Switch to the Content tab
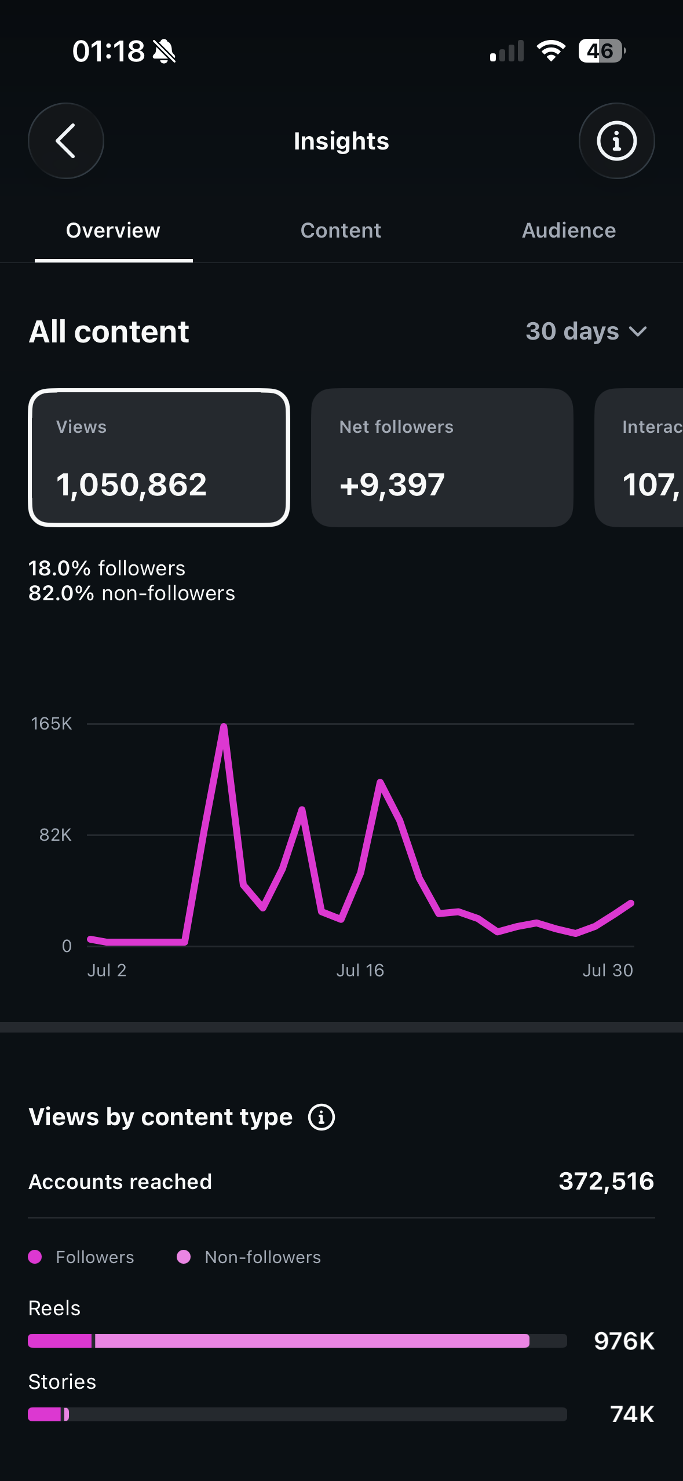The height and width of the screenshot is (1481, 683). coord(341,231)
